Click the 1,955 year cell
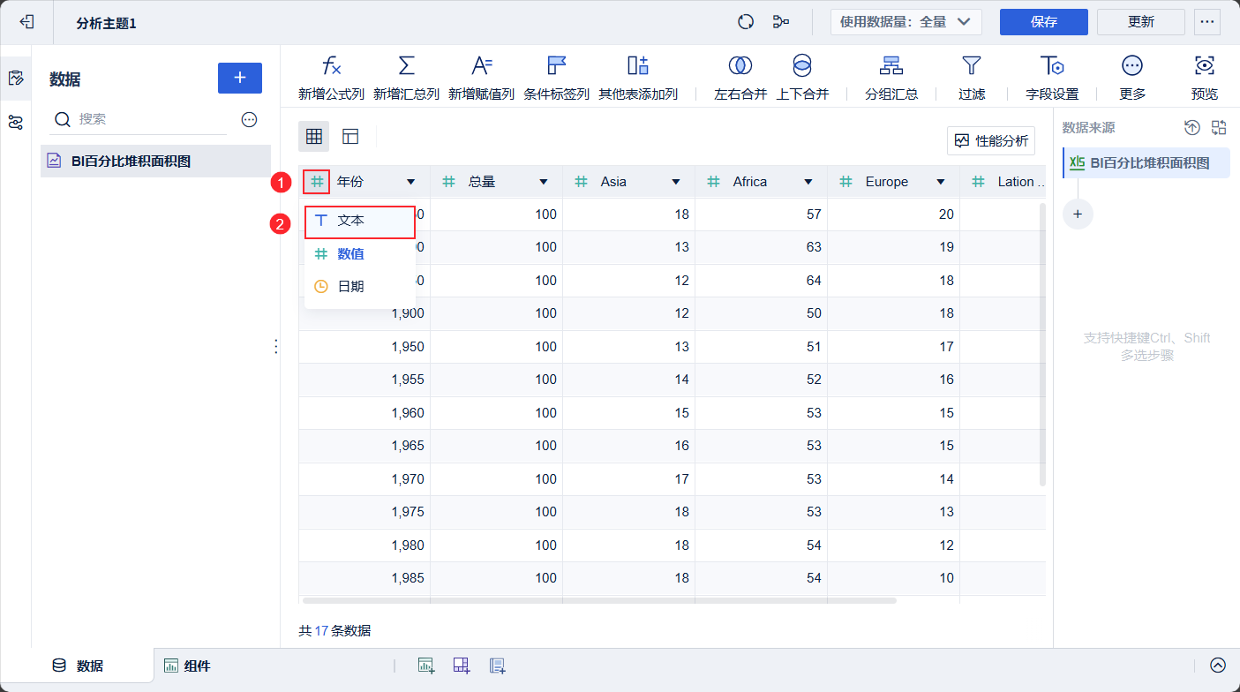The width and height of the screenshot is (1240, 692). tap(364, 380)
